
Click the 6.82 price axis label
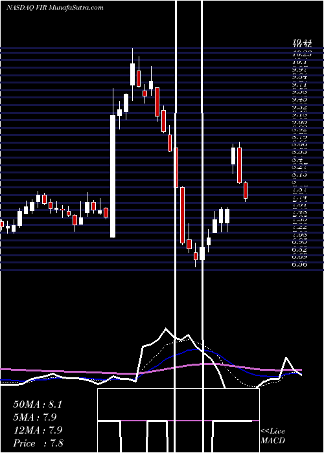click(x=300, y=250)
